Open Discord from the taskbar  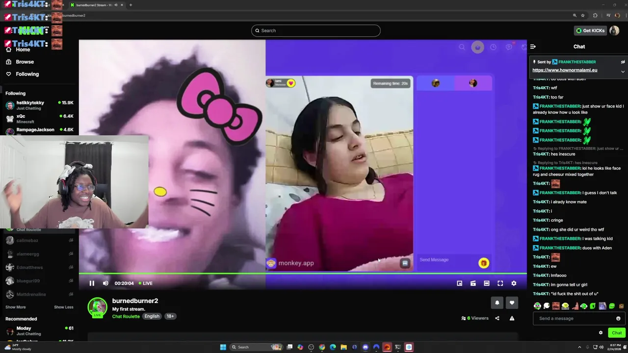(x=366, y=347)
